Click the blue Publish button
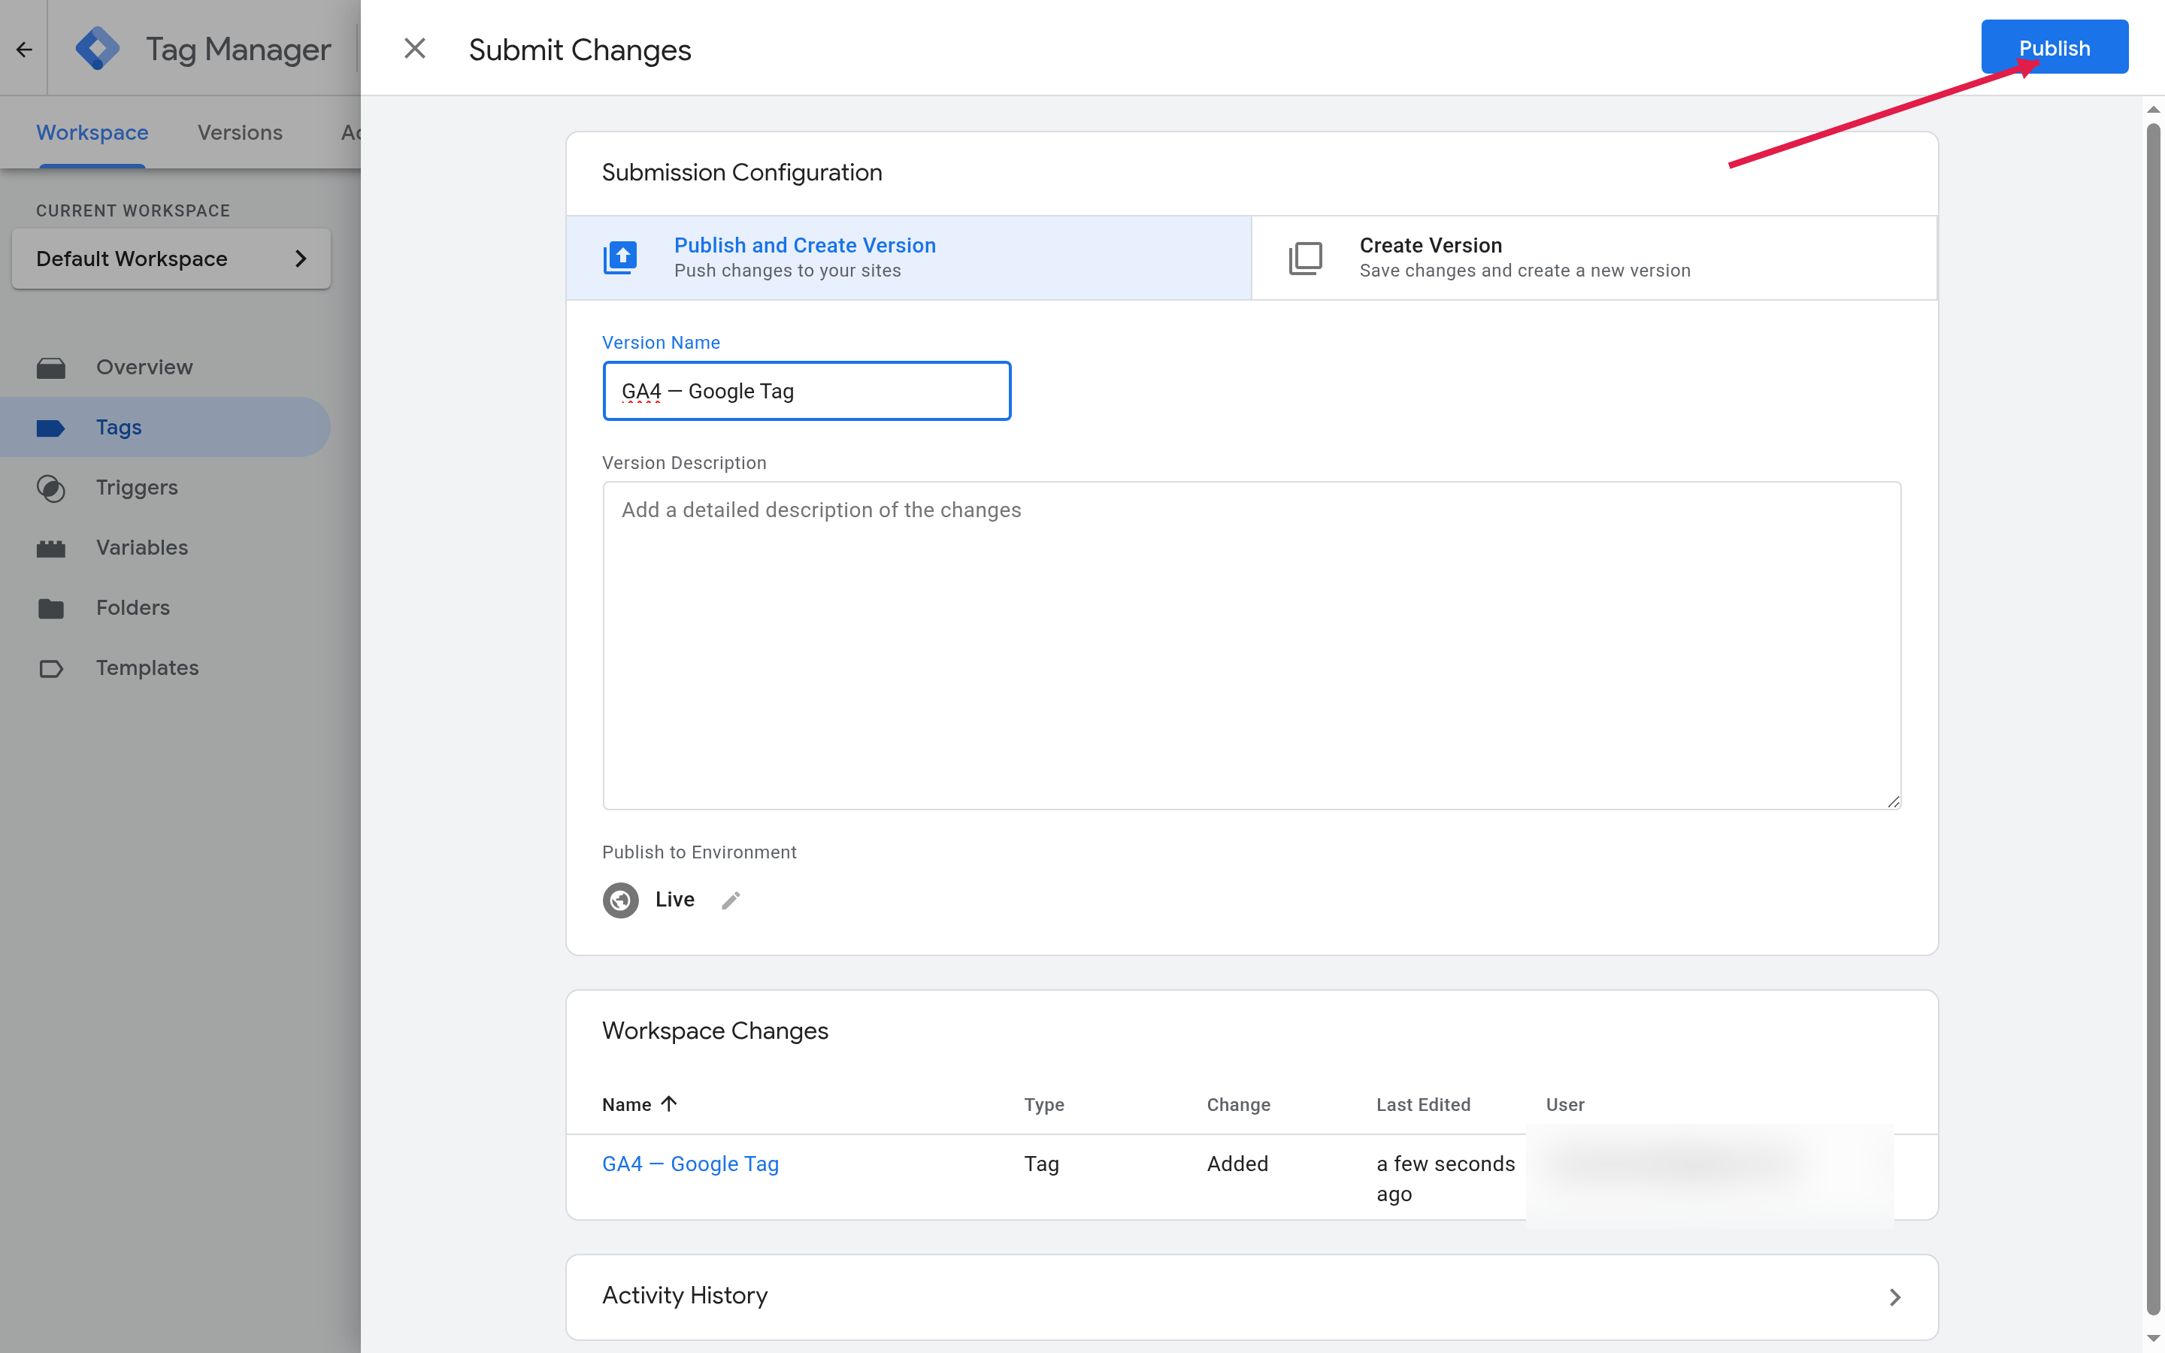The image size is (2165, 1353). tap(2054, 47)
